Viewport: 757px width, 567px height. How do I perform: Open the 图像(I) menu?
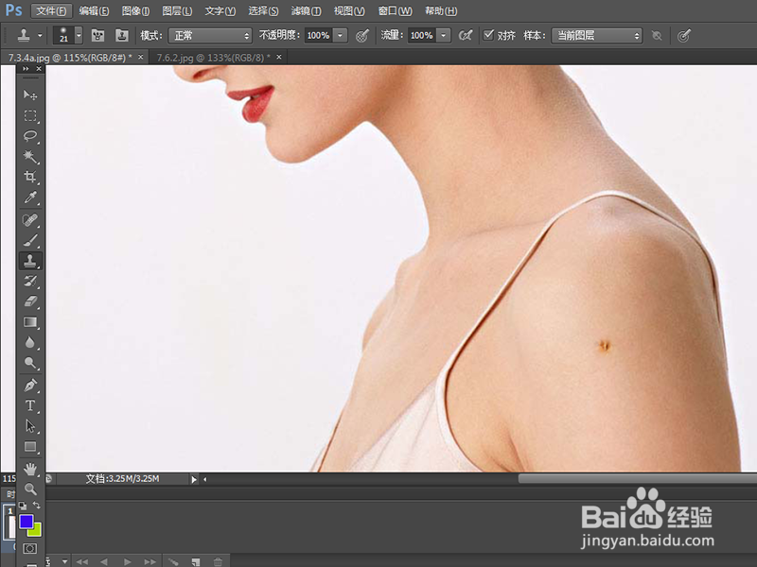point(135,11)
